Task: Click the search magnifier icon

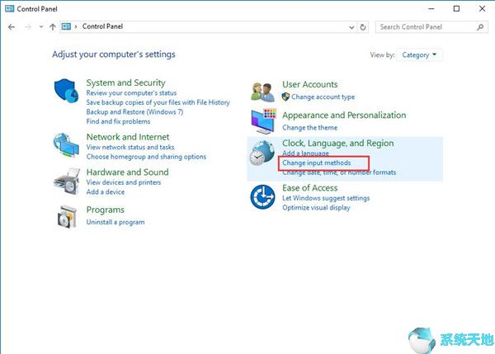Action: 480,27
